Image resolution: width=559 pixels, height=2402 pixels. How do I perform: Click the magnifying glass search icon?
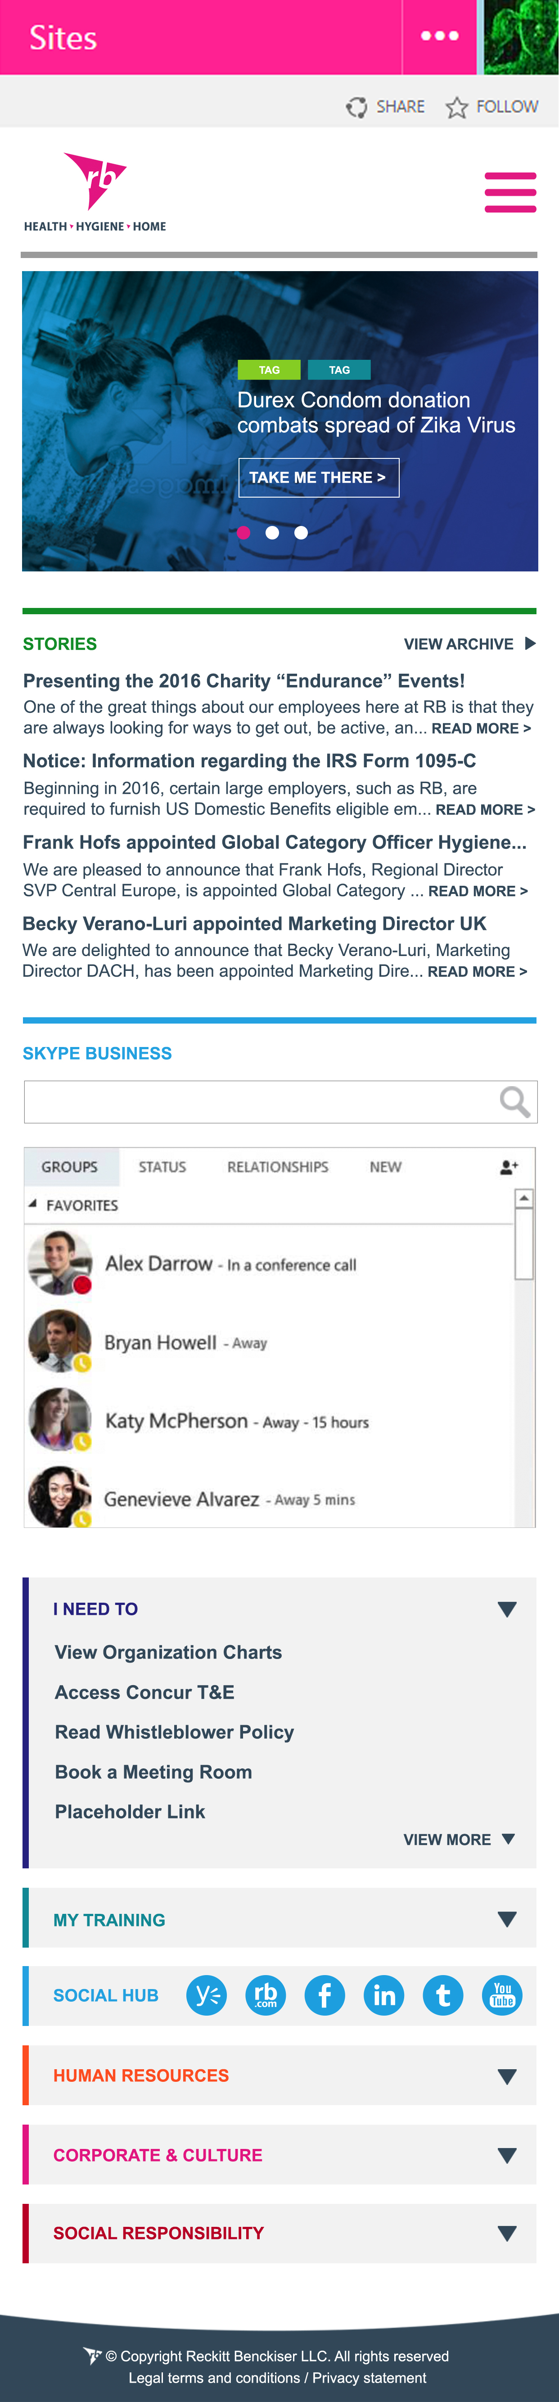[514, 1102]
